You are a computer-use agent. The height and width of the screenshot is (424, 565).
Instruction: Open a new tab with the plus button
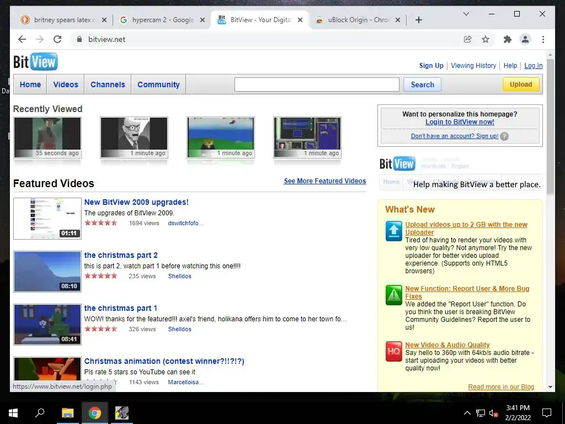[x=418, y=20]
